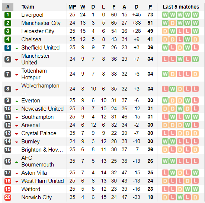The width and height of the screenshot is (205, 203).
Task: Open the Crystal Palace team link
Action: 39,133
